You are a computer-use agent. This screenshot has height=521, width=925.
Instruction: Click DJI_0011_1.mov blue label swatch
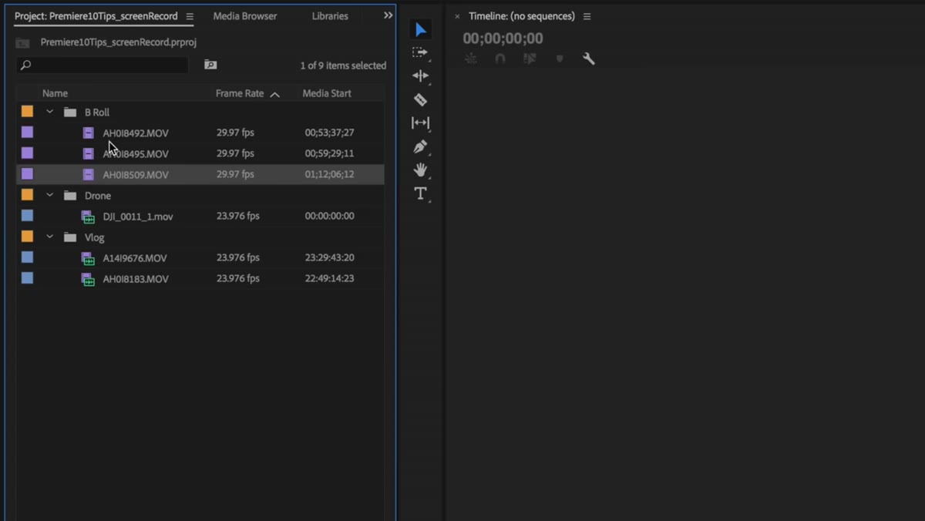tap(27, 216)
